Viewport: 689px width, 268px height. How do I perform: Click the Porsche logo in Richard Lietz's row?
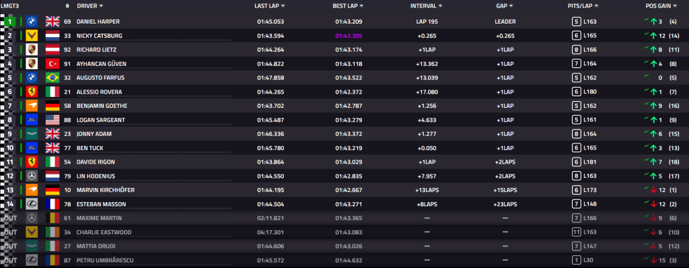32,50
